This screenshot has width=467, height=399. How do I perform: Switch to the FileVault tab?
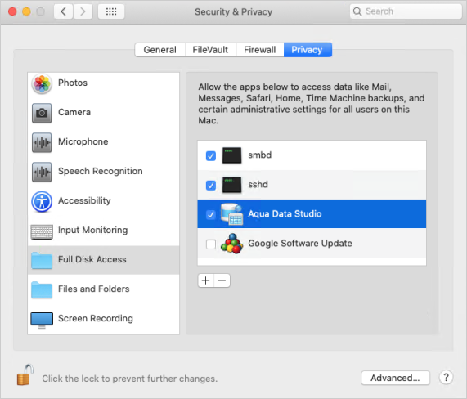(210, 50)
